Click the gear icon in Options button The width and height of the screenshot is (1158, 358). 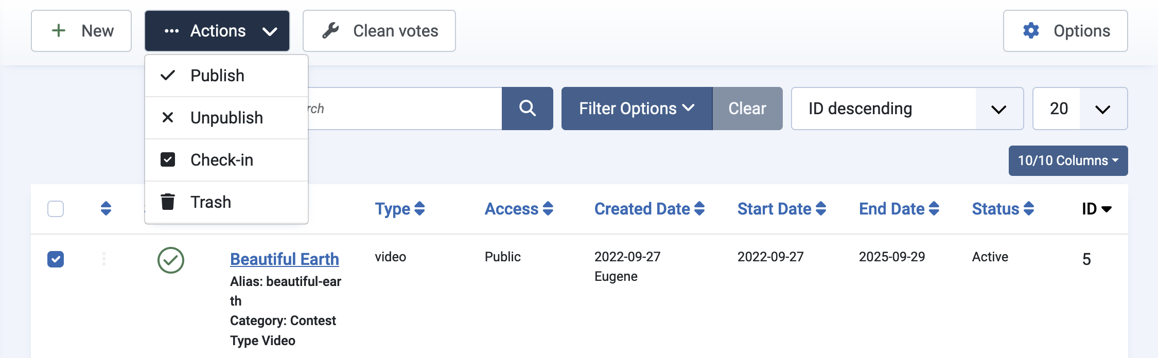coord(1031,31)
